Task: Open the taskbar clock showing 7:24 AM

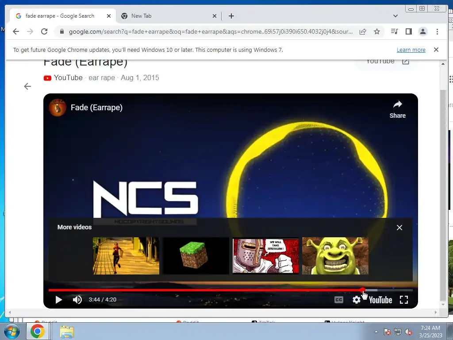Action: tap(430, 332)
